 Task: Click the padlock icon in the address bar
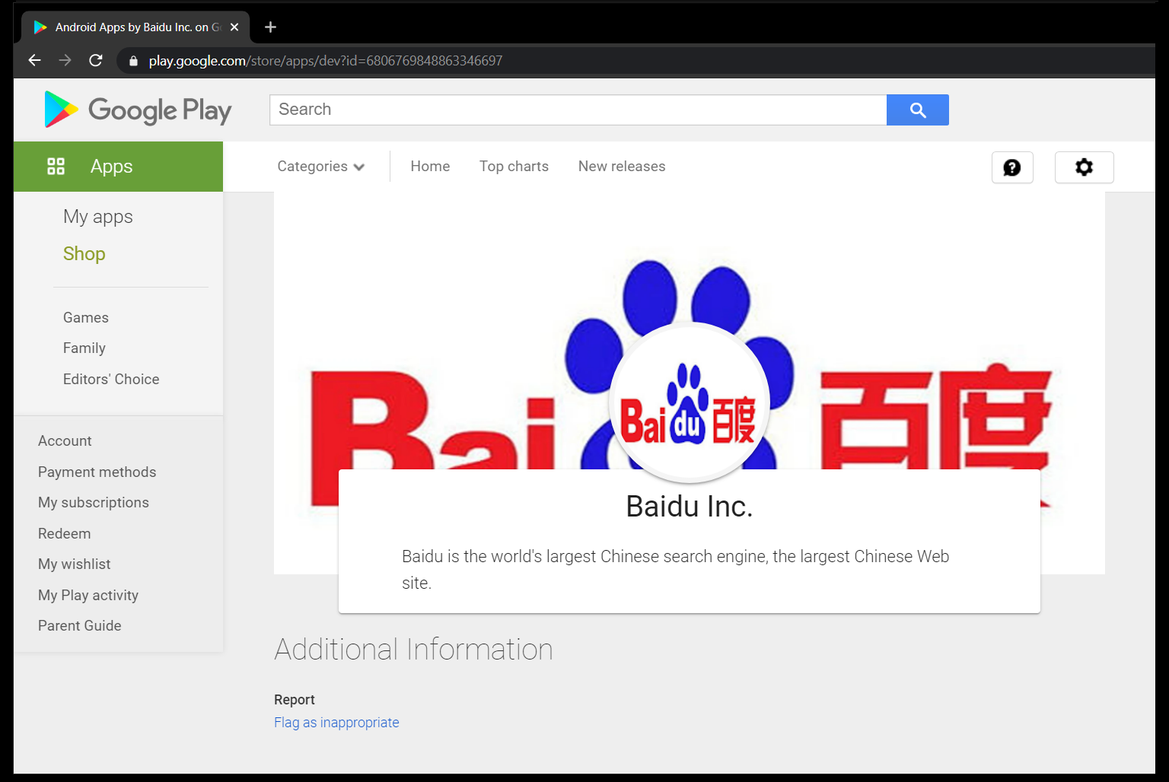tap(133, 61)
